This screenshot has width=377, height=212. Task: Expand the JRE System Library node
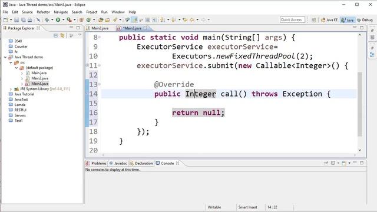pyautogui.click(x=11, y=89)
